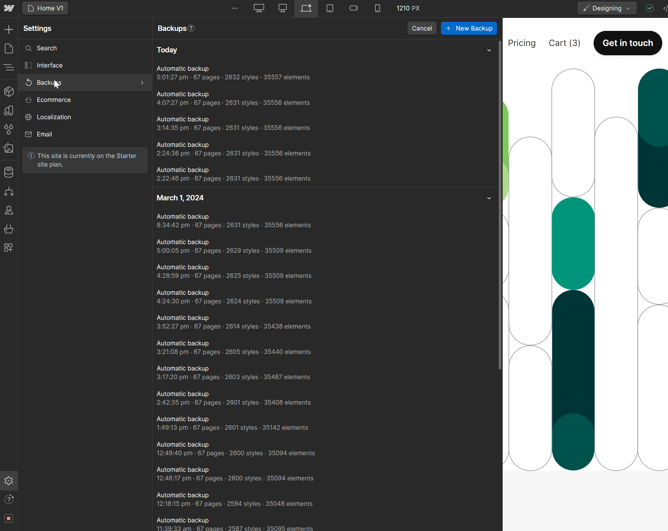
Task: Open Backups settings item
Action: pyautogui.click(x=85, y=83)
